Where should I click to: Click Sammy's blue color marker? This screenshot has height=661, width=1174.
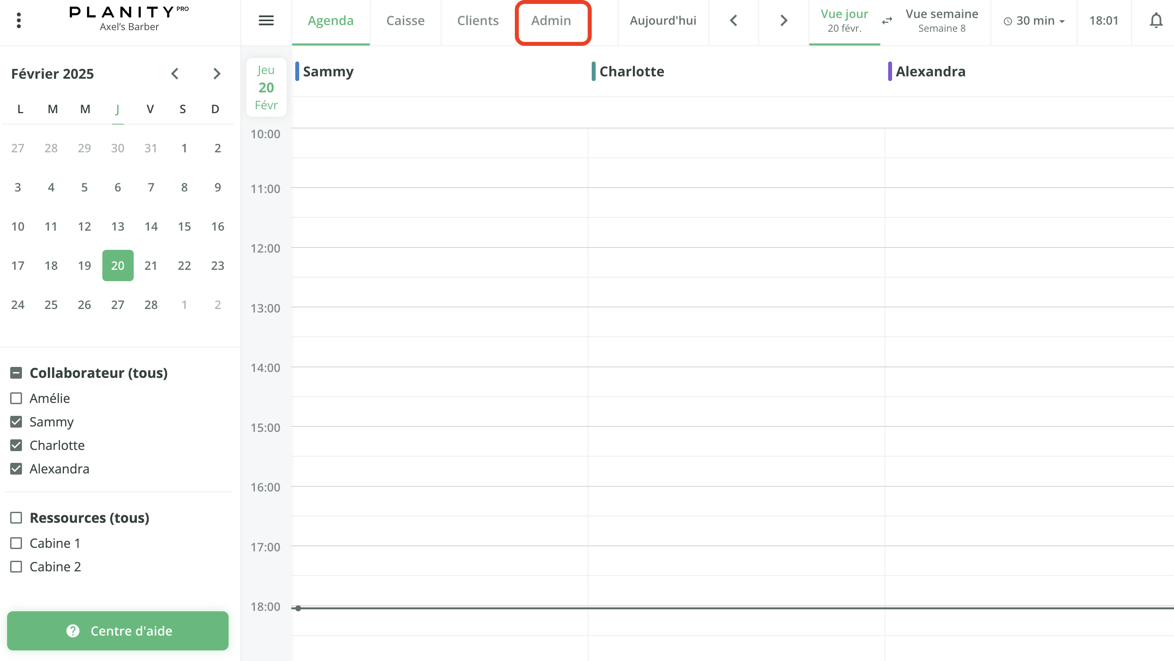click(x=297, y=72)
